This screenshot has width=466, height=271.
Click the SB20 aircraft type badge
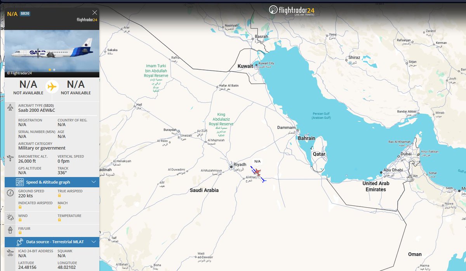pos(25,14)
